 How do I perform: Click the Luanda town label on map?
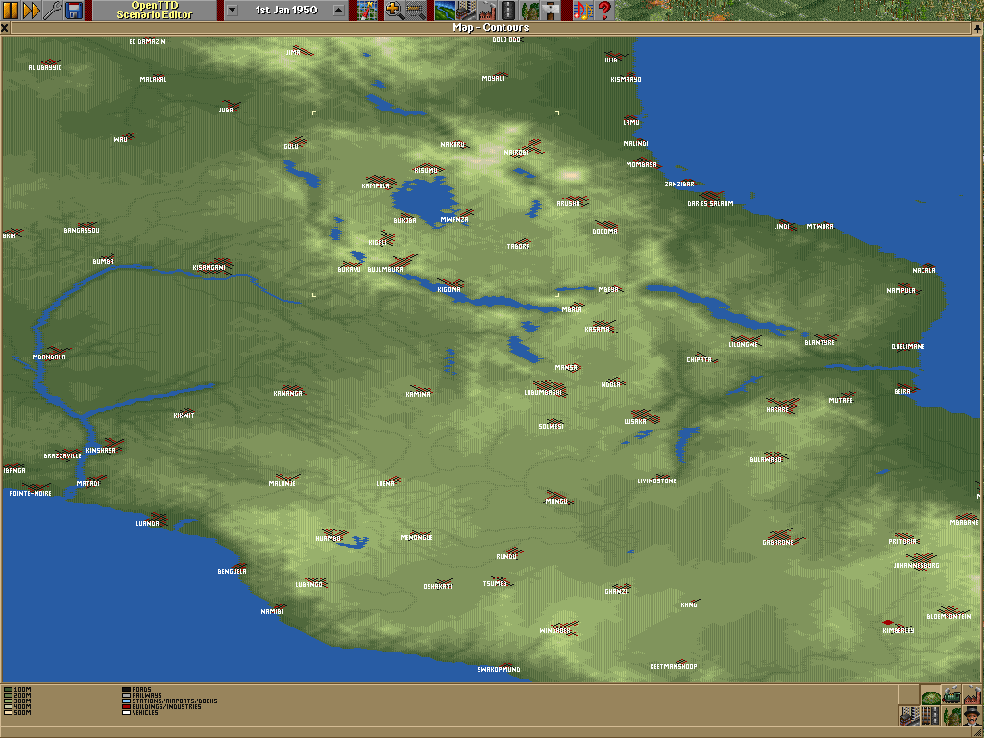click(x=147, y=524)
